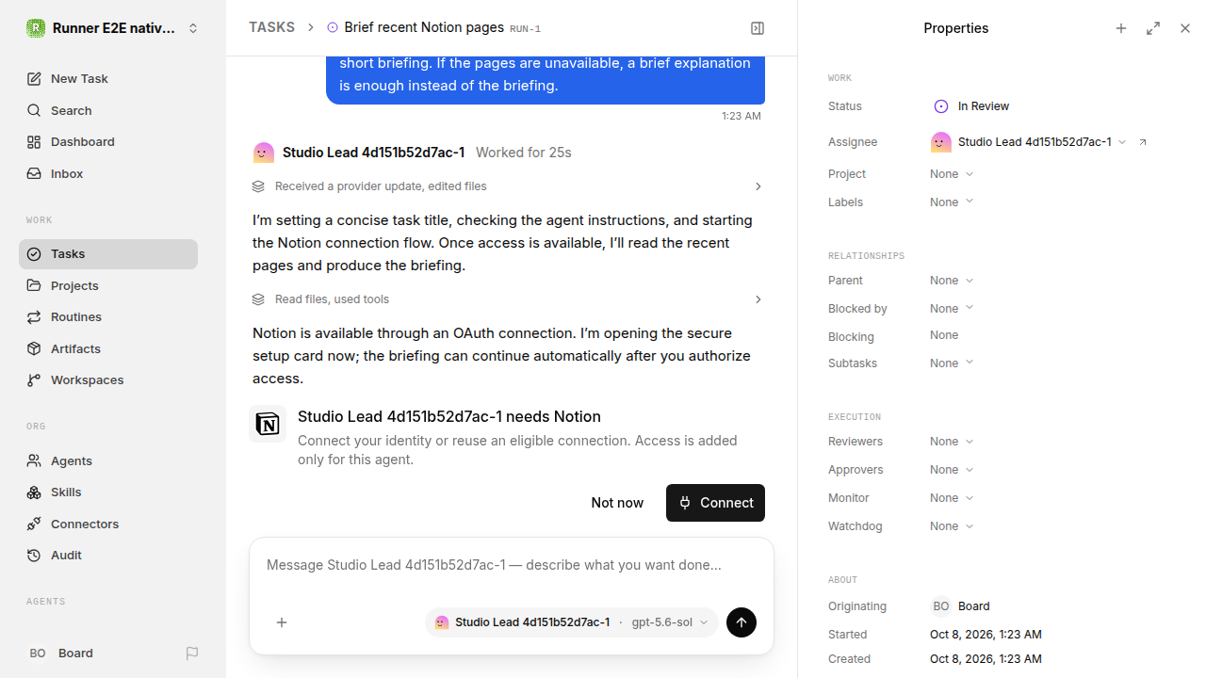The width and height of the screenshot is (1206, 678).
Task: Click the 'Worked for 25s' label
Action: point(524,153)
